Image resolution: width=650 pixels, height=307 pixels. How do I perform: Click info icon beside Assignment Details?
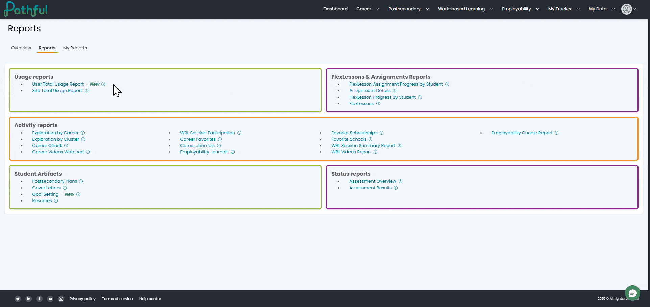click(x=395, y=91)
